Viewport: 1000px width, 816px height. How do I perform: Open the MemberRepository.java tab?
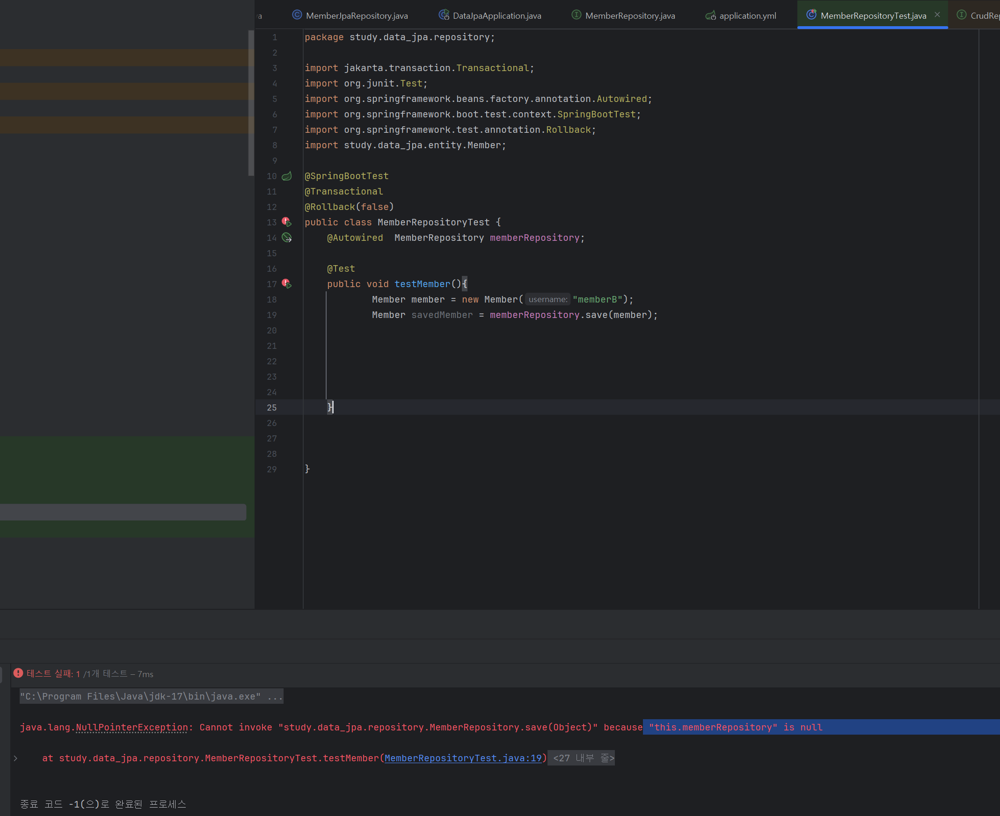(623, 15)
